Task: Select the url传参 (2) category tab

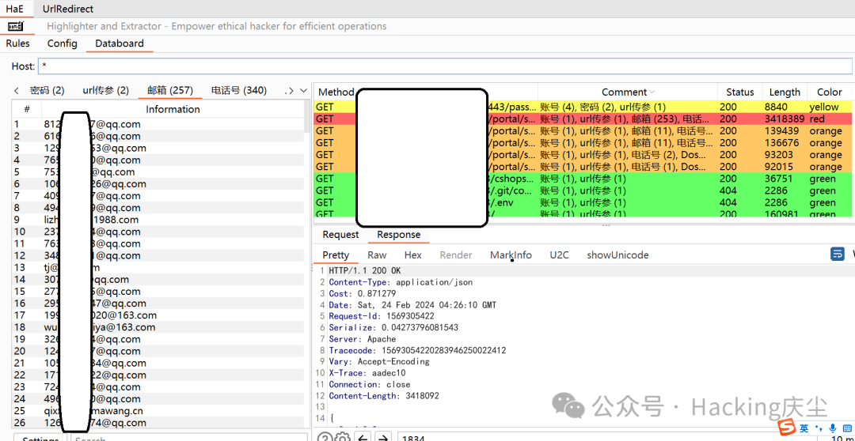Action: pos(106,90)
